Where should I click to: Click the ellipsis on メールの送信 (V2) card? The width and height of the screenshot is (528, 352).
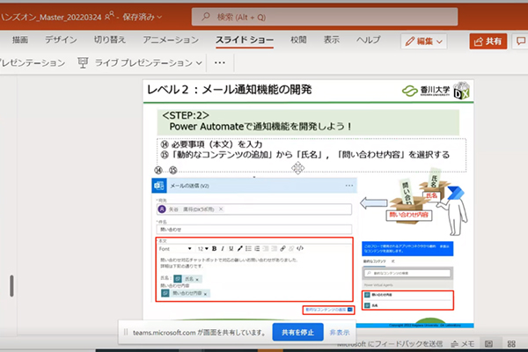349,186
